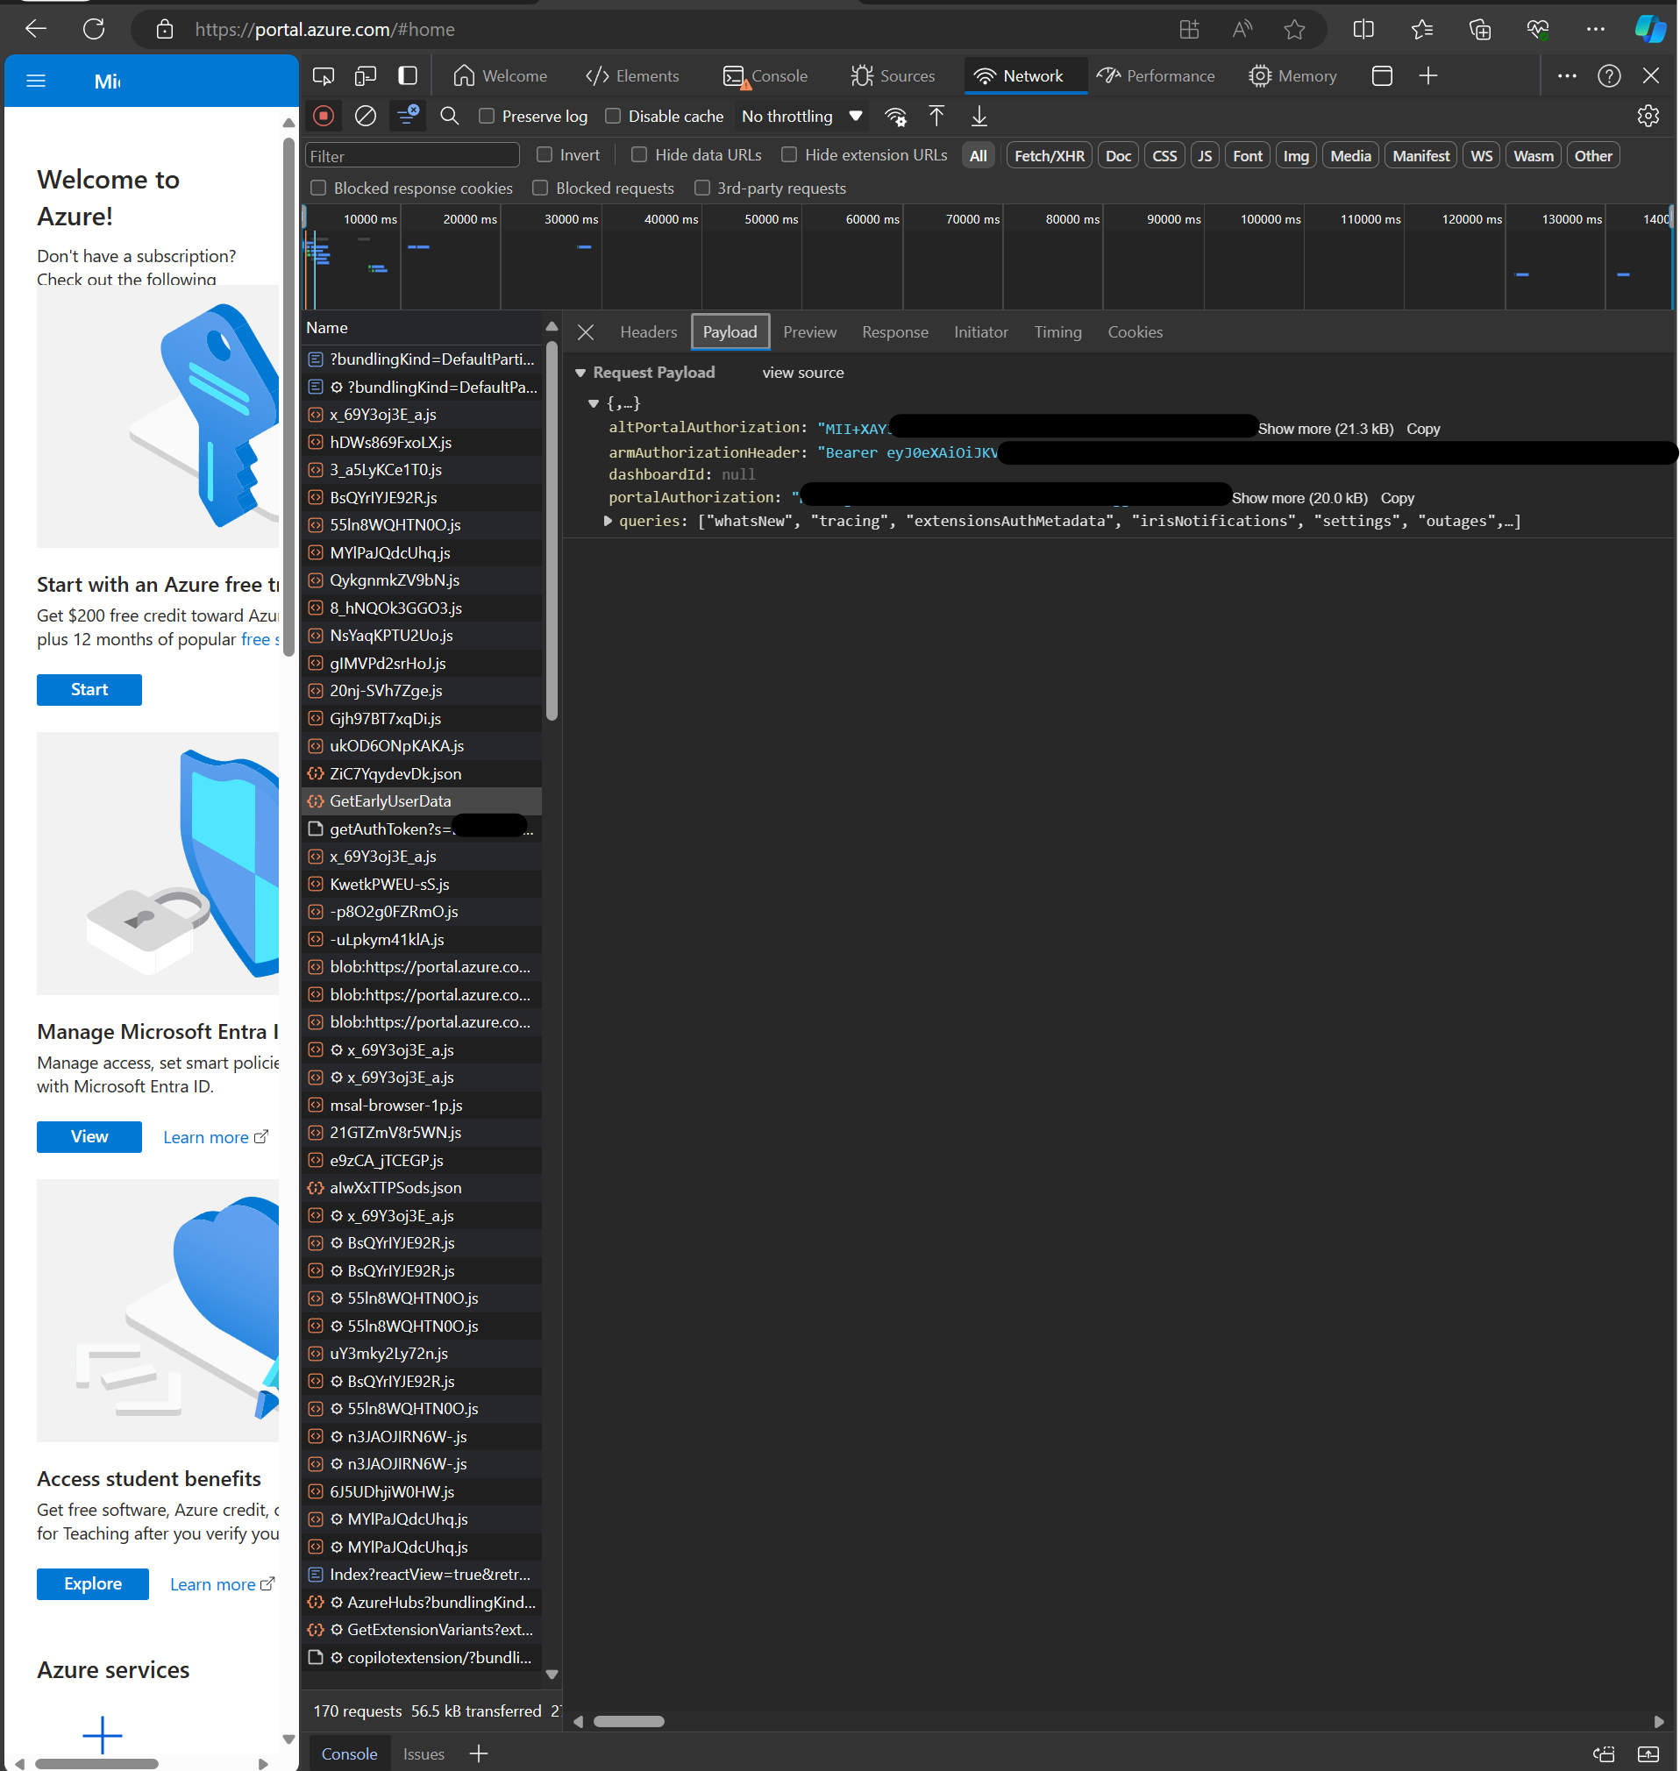Open the Application tool window icon

point(1382,76)
